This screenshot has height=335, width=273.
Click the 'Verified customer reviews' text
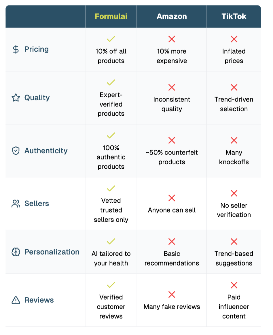tap(111, 306)
